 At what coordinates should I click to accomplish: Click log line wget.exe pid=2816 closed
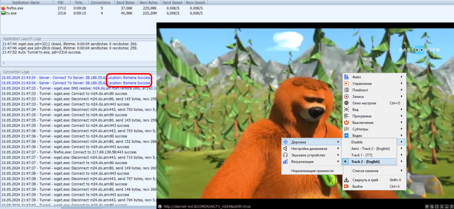70,48
